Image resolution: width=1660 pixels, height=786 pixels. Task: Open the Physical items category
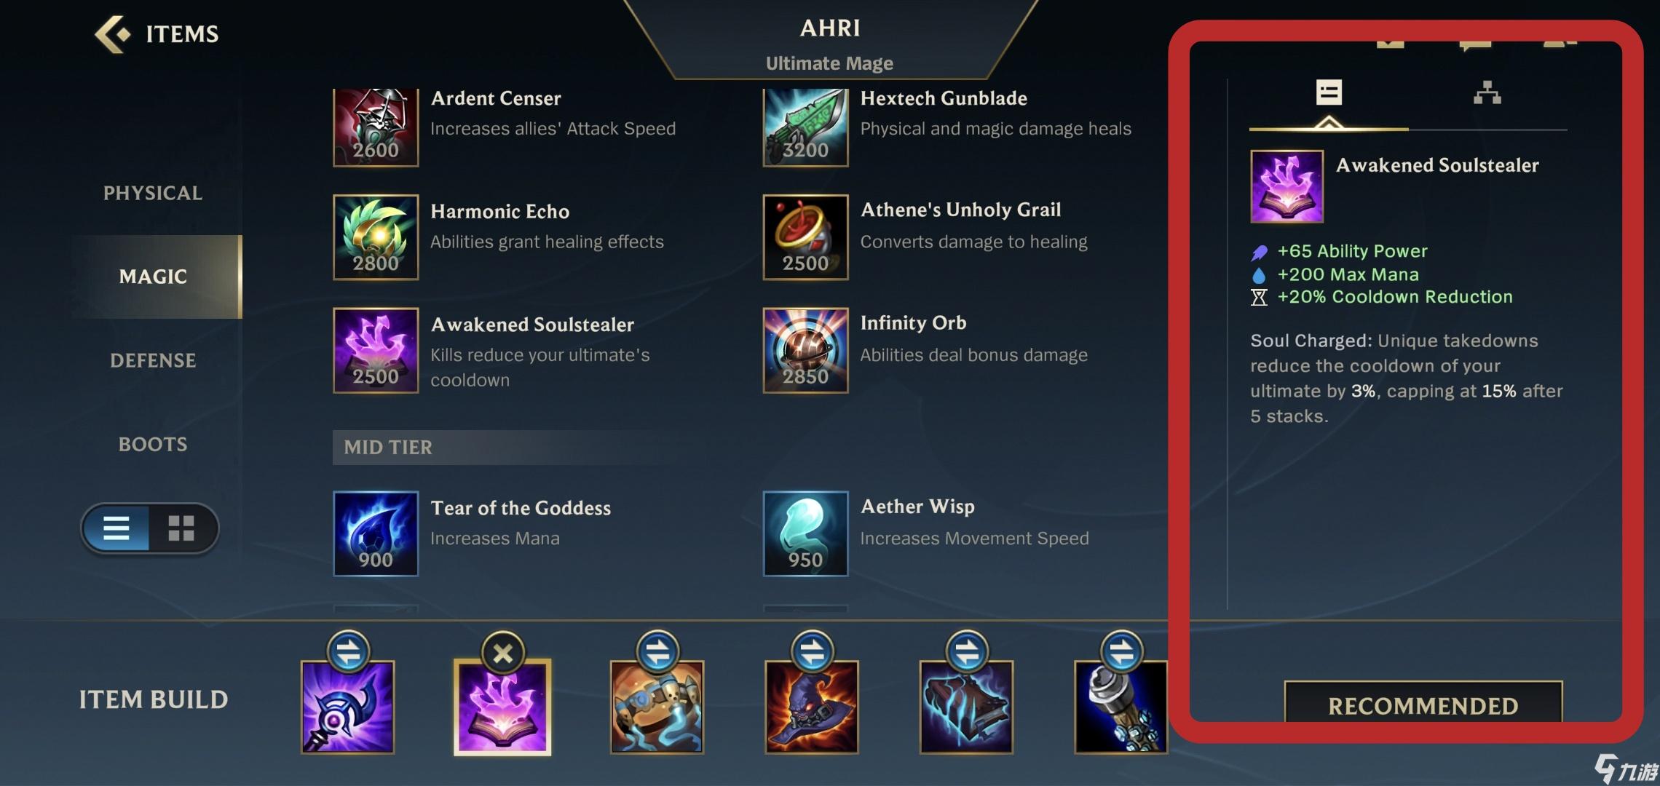[x=153, y=193]
